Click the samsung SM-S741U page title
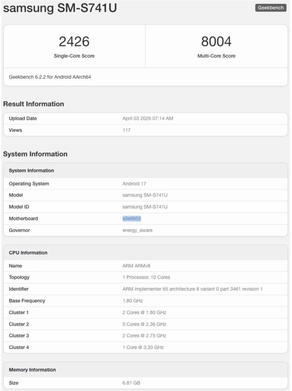Image resolution: width=292 pixels, height=391 pixels. point(60,8)
